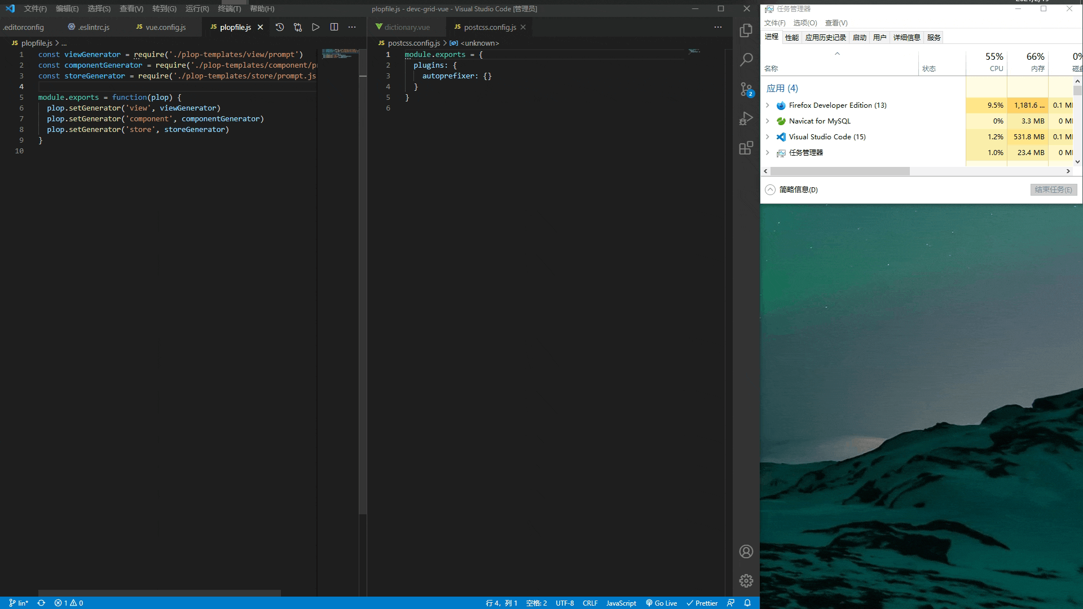Open the 性能 tab in Task Manager
Image resolution: width=1083 pixels, height=609 pixels.
pos(792,37)
